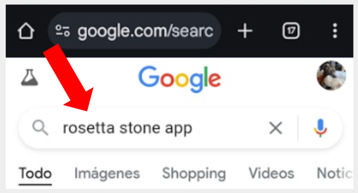The height and width of the screenshot is (193, 358).
Task: Select the Todo results tab
Action: point(36,174)
